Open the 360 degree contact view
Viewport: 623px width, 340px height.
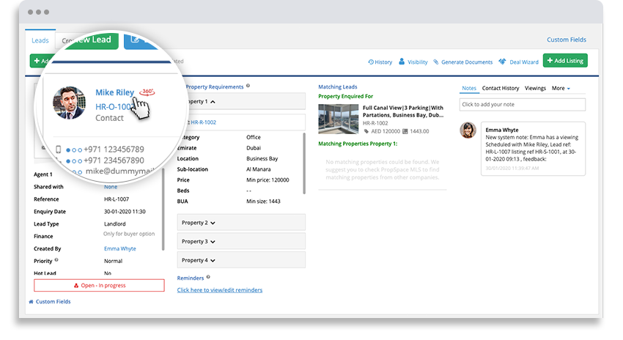(x=147, y=92)
